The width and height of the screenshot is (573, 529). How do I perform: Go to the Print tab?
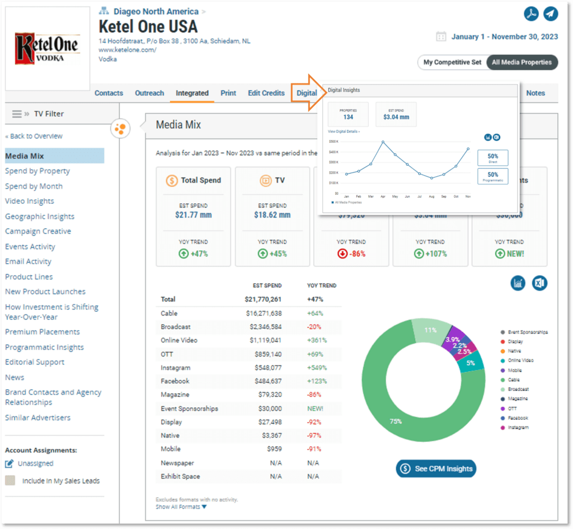click(228, 93)
